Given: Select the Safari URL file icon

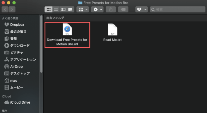Looking at the screenshot, I should [x=67, y=29].
